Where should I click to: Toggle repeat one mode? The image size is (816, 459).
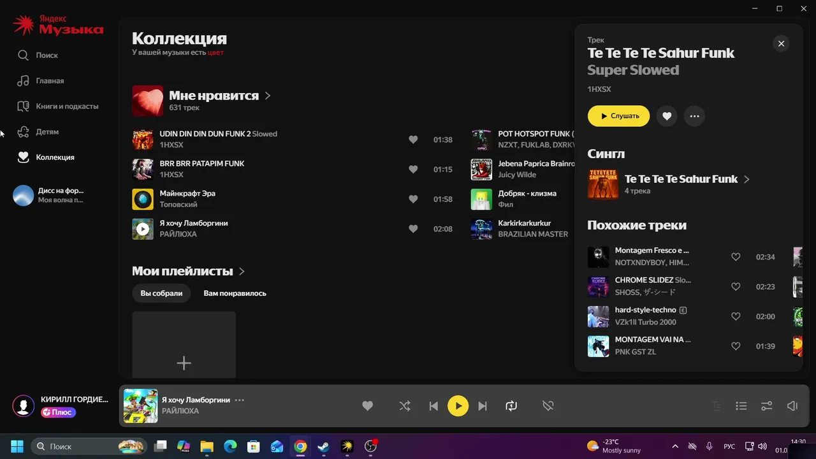tap(511, 406)
